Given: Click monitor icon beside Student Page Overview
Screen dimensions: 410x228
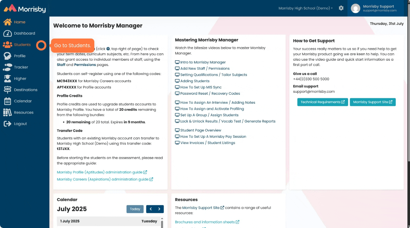Looking at the screenshot, I should click(177, 130).
